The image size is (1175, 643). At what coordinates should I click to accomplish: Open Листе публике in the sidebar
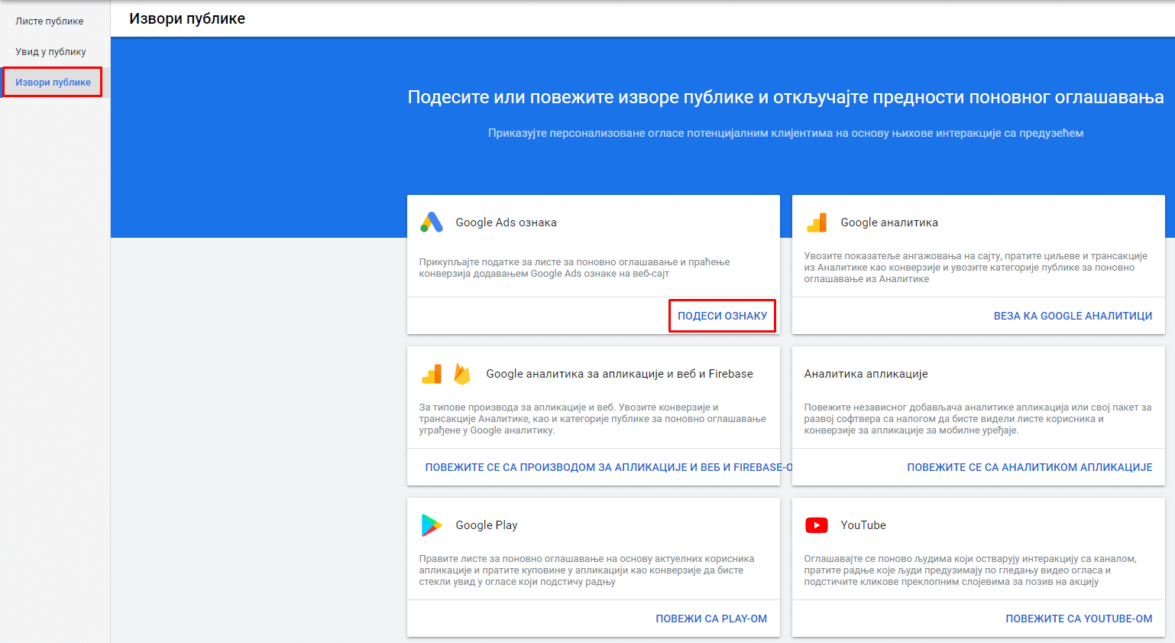[x=50, y=21]
